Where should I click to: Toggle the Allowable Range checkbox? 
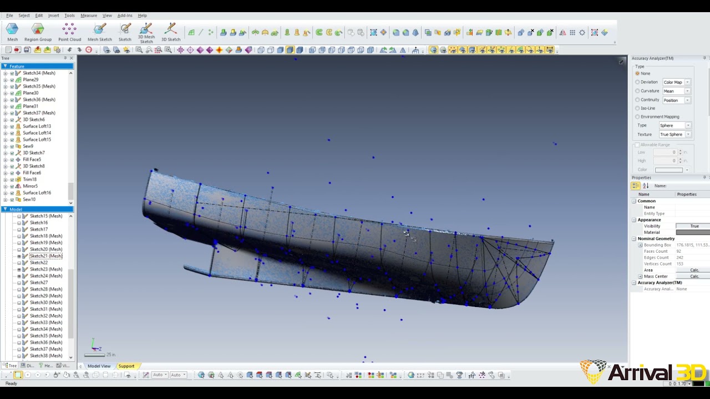pos(637,145)
